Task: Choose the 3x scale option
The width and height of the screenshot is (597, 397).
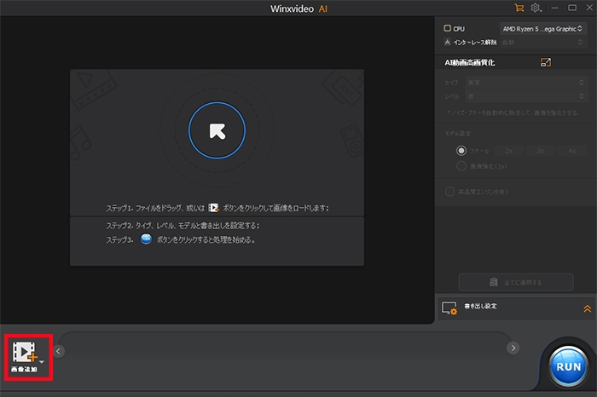Action: [x=540, y=151]
